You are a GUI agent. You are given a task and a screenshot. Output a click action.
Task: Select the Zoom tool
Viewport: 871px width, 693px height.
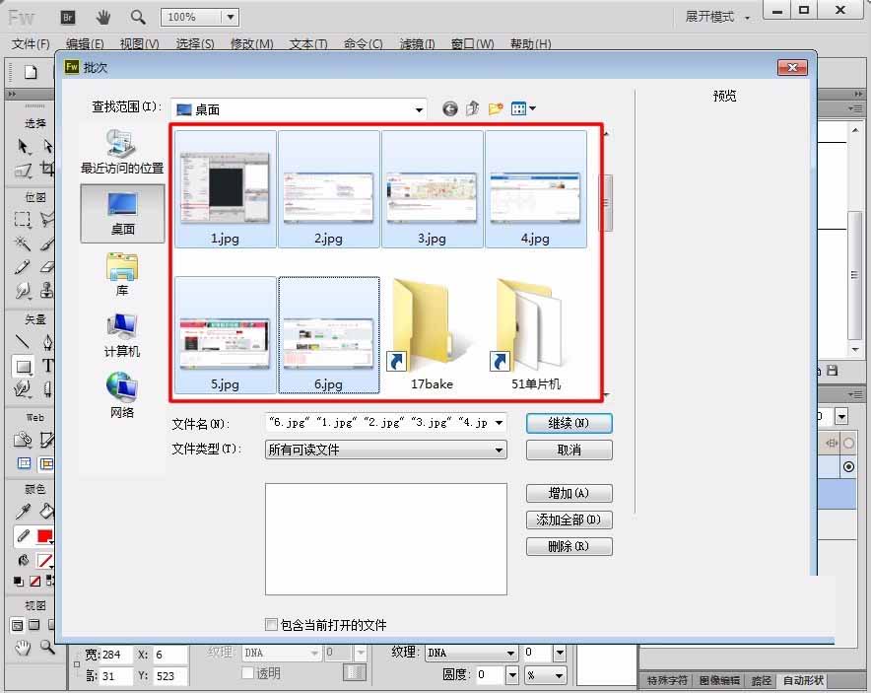46,646
